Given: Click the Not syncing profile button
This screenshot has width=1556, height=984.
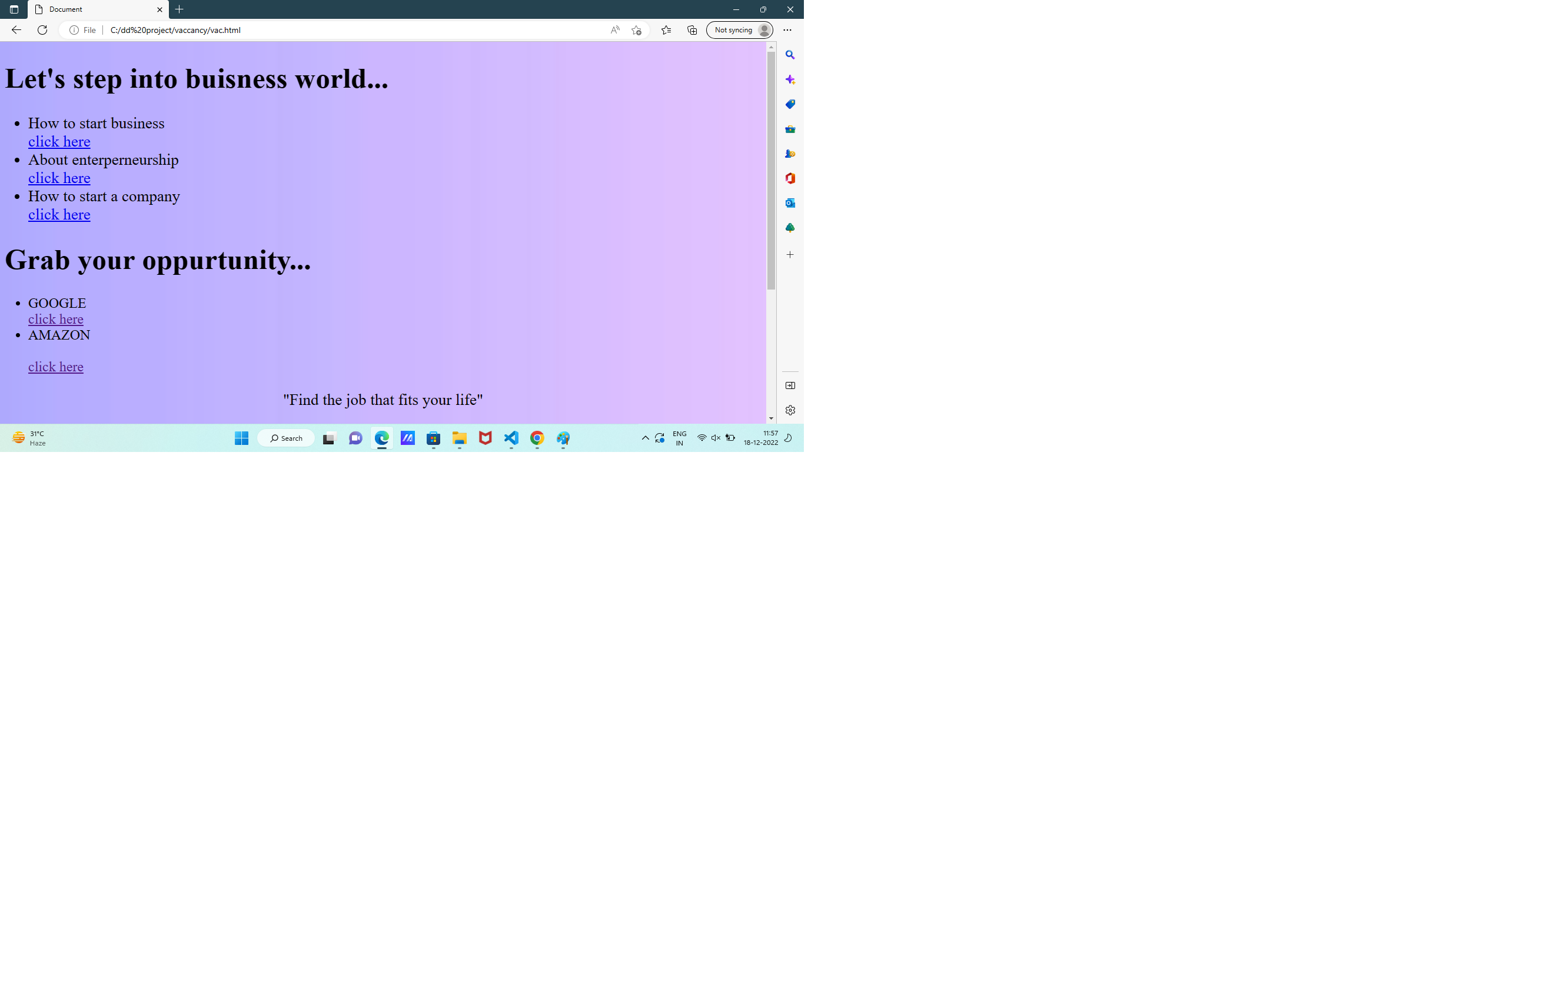Looking at the screenshot, I should pyautogui.click(x=739, y=30).
